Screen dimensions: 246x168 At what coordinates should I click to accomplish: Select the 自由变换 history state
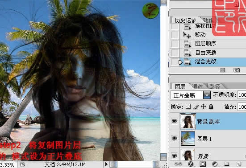208,53
